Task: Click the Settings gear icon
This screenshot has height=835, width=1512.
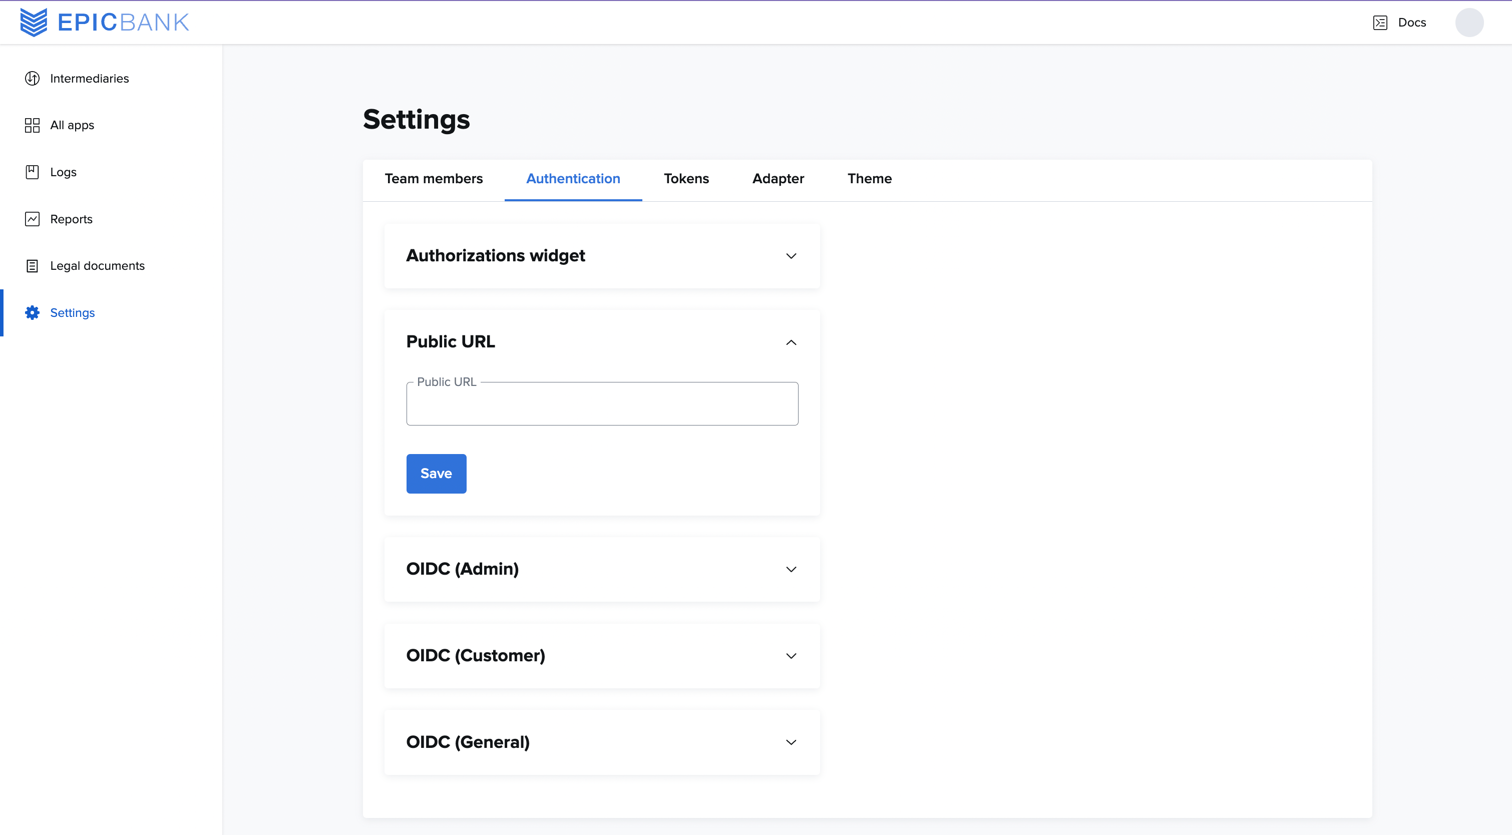Action: (32, 313)
